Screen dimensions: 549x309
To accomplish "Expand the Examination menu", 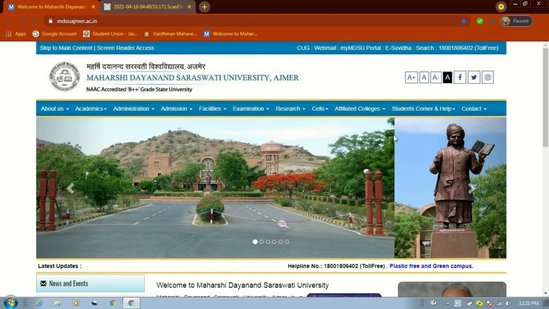I will [x=251, y=109].
